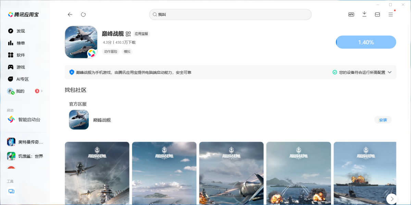Click 您的设备符合运行所需配置 text
411x205 pixels.
click(362, 72)
